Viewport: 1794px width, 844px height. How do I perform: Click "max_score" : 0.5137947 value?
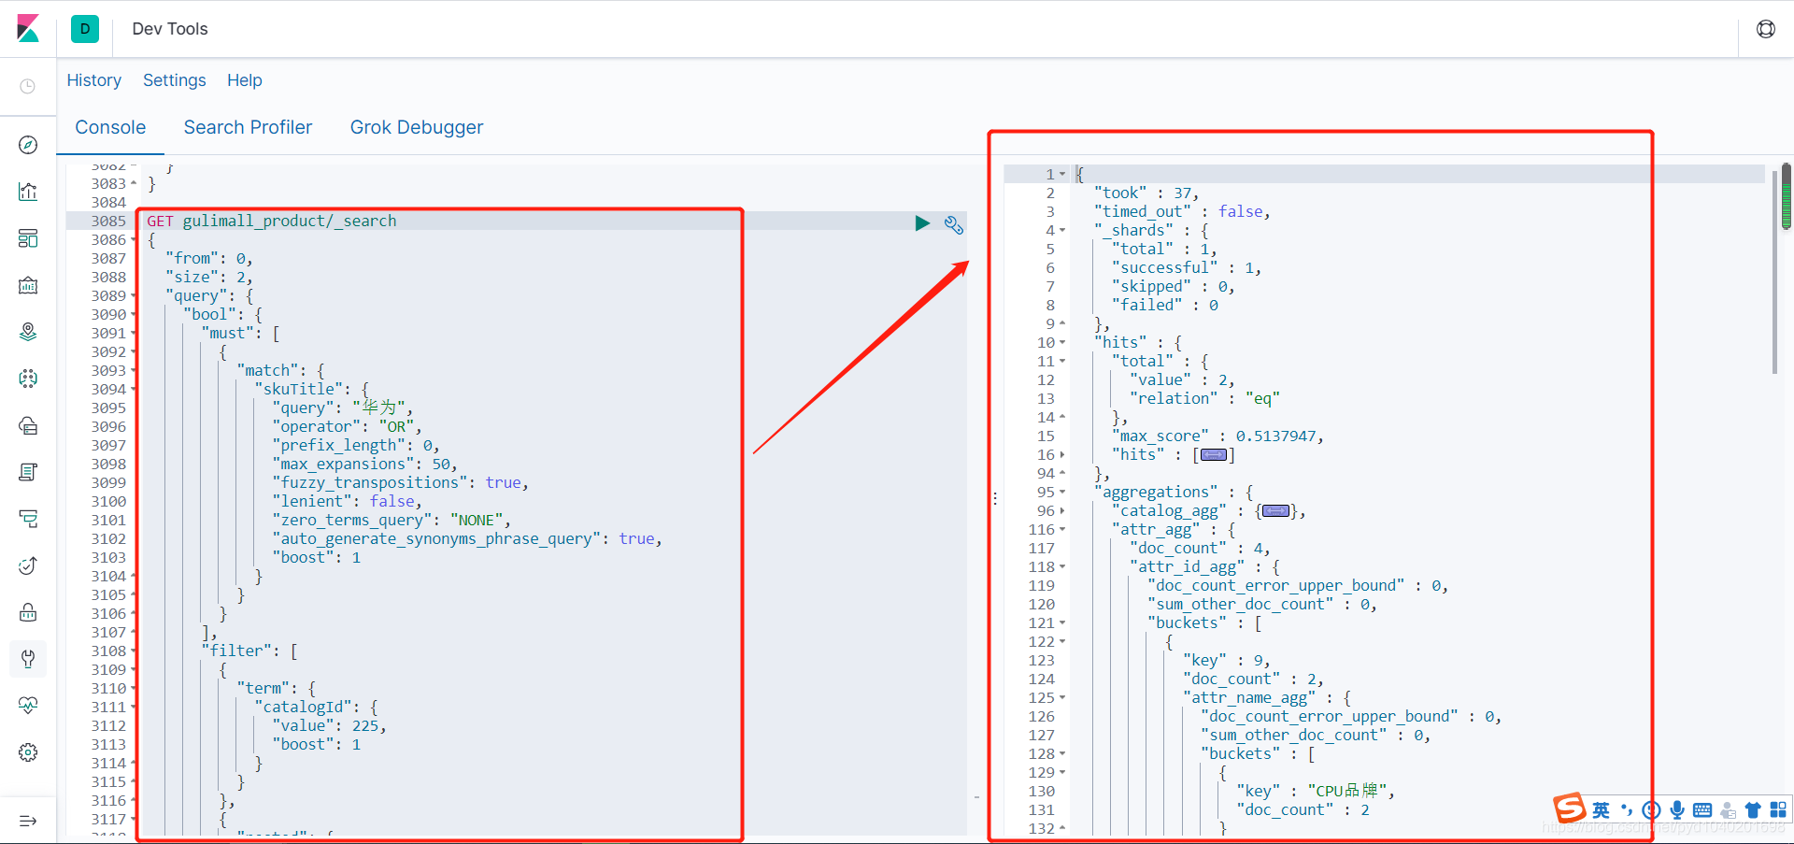click(x=1276, y=436)
